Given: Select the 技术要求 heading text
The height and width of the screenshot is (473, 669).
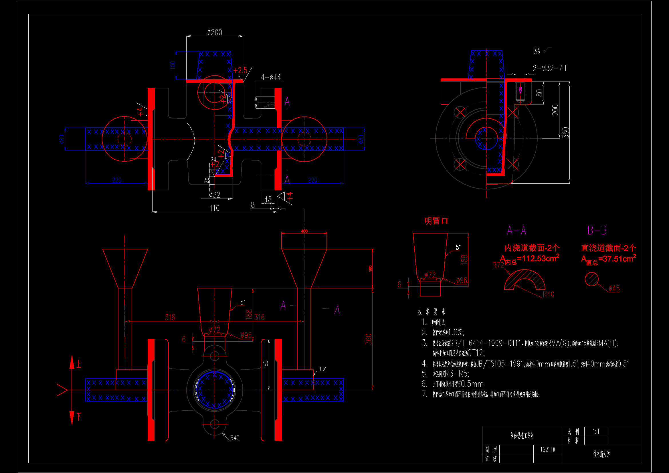Looking at the screenshot, I should [x=432, y=312].
